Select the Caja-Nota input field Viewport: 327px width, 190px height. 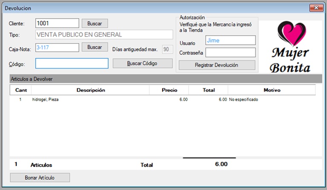coord(57,47)
